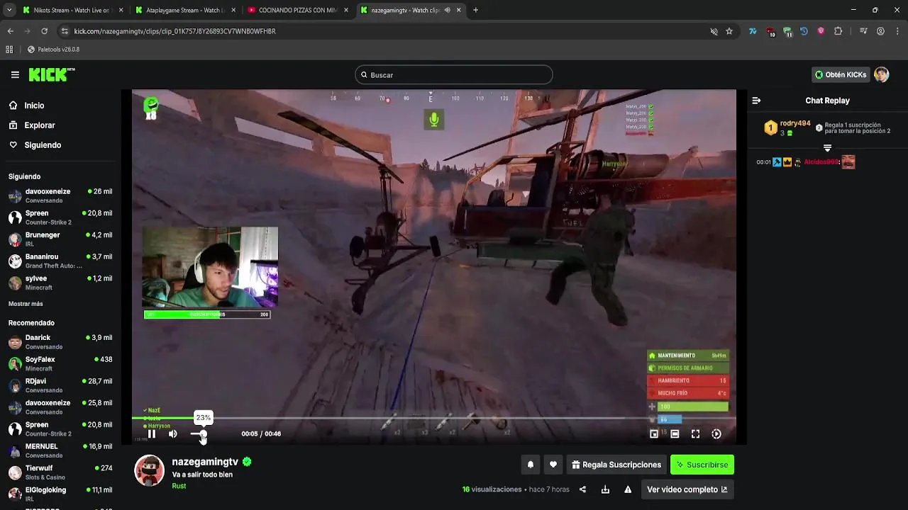Open the nazegamingtv channel name
The width and height of the screenshot is (908, 510).
205,462
